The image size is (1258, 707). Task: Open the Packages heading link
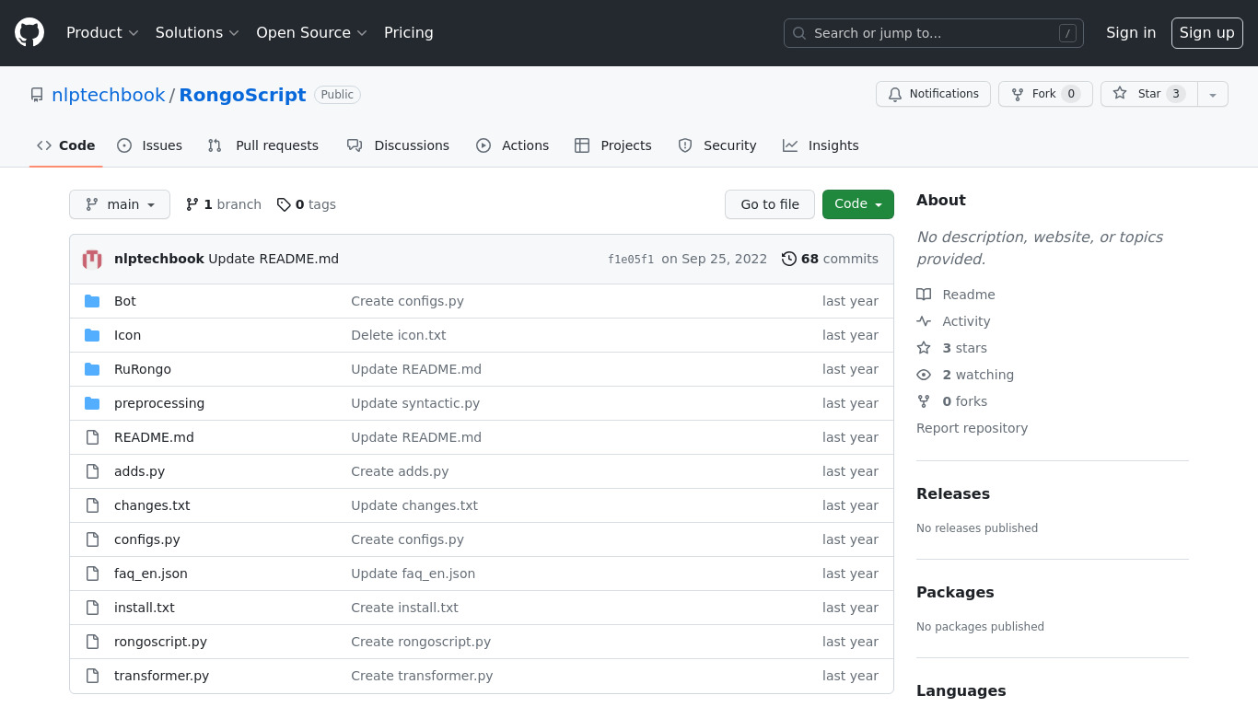(955, 592)
